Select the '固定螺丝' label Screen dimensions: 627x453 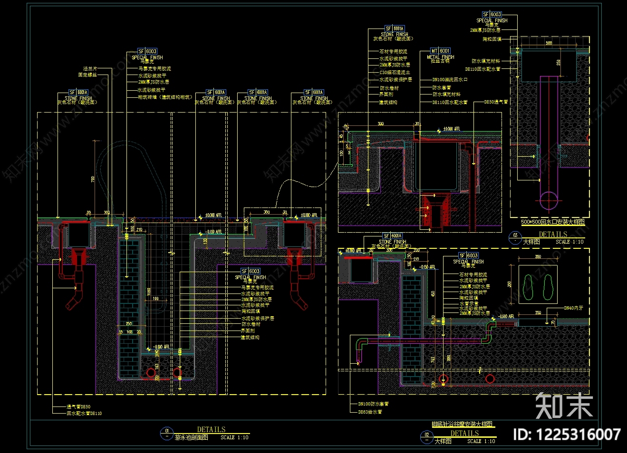[x=87, y=75]
